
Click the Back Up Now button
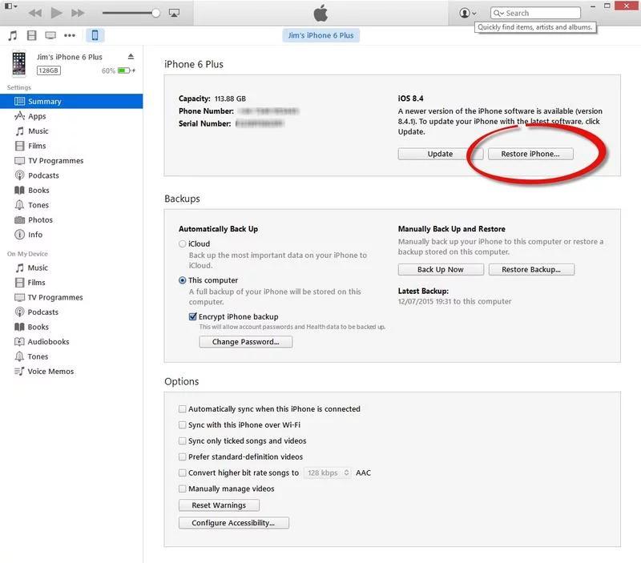441,270
